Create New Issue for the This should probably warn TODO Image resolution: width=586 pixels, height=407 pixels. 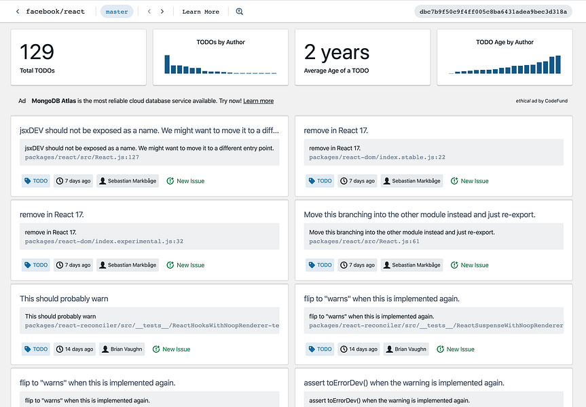click(x=171, y=349)
